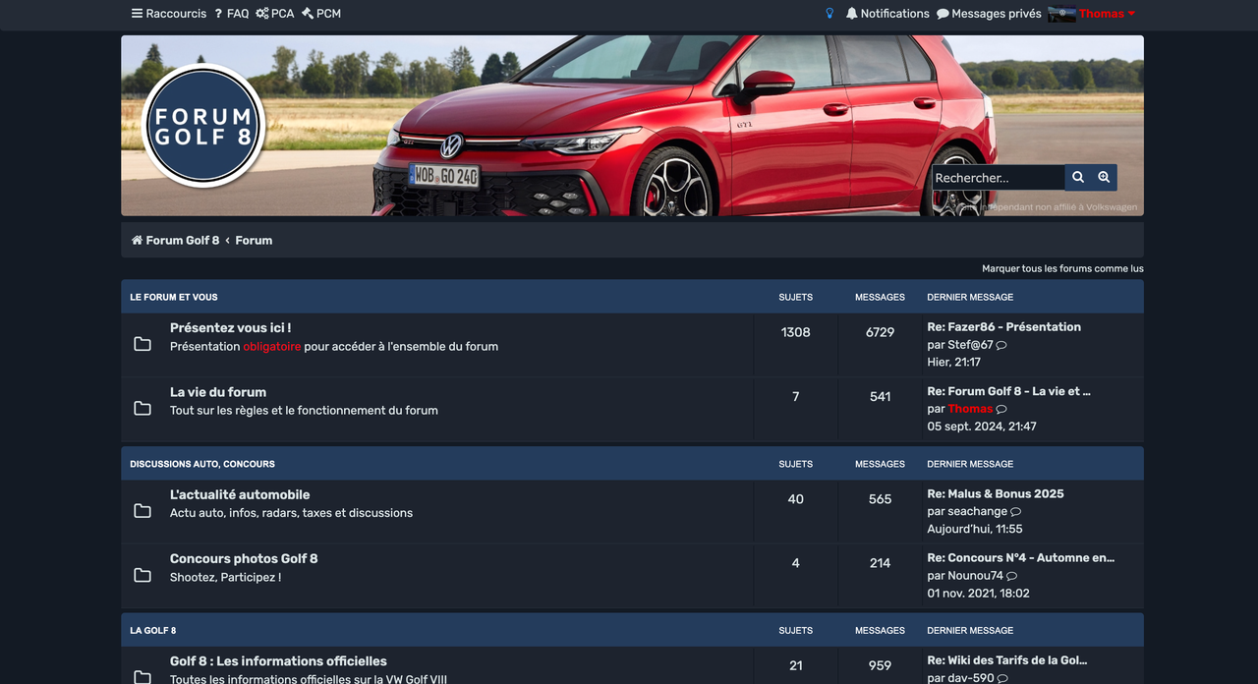Expand the Thomas user menu

coord(1108,14)
